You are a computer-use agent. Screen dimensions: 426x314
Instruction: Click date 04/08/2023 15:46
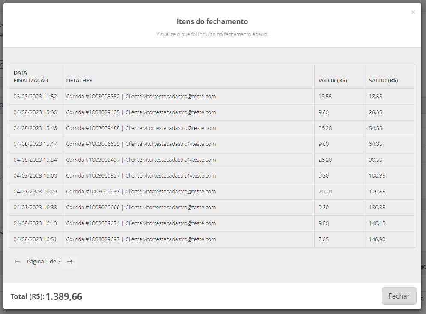(x=35, y=128)
